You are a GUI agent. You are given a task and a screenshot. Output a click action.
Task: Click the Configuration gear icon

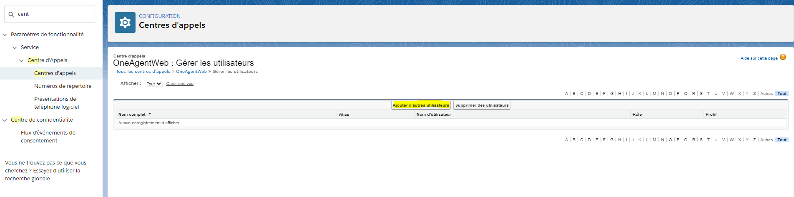click(125, 22)
